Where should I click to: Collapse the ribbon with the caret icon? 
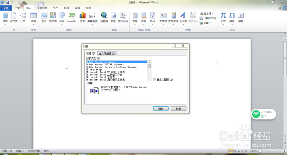click(x=280, y=8)
